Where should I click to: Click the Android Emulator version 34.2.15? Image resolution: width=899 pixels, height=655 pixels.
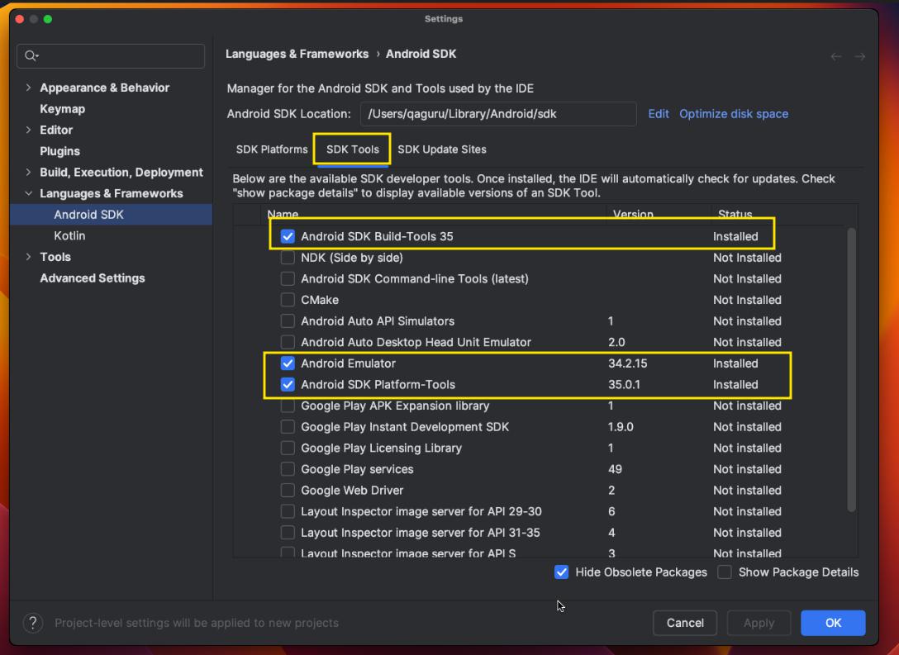pos(627,363)
